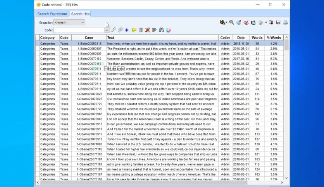The image size is (324, 187).
Task: Click the notepad with pencil icon
Action: coord(261,22)
